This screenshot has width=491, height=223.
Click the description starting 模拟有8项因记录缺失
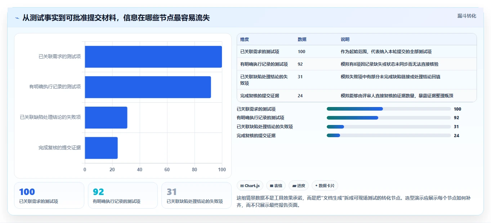[x=389, y=64]
